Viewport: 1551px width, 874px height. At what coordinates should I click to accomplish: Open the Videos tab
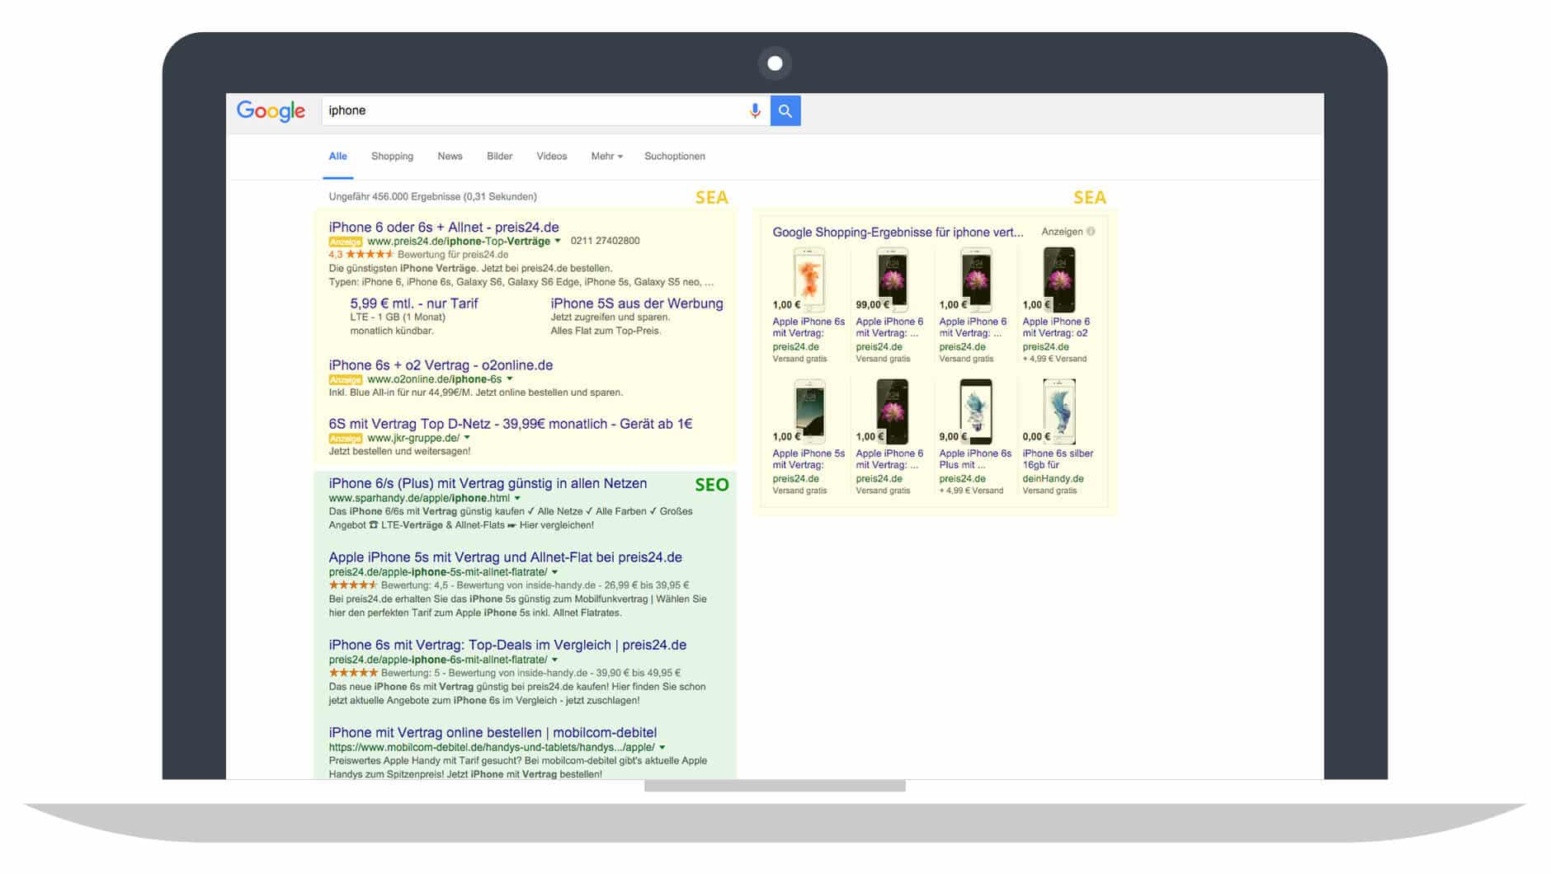pos(551,156)
